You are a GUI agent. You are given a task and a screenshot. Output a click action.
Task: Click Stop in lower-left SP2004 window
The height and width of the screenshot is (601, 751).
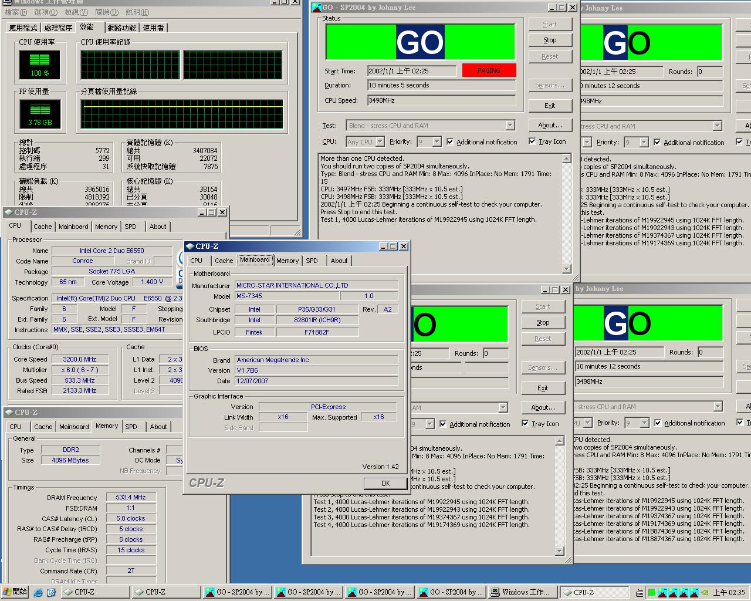tap(543, 323)
